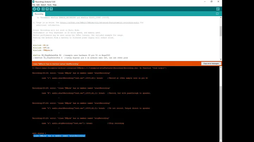Minimize the Arduino window
This screenshot has width=254, height=142.
[205, 2]
